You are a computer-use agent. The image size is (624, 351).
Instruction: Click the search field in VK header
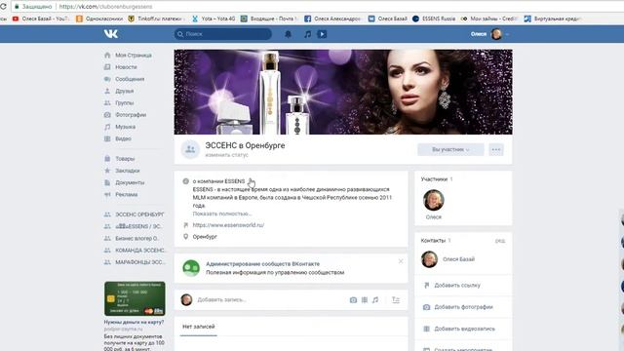click(x=223, y=34)
